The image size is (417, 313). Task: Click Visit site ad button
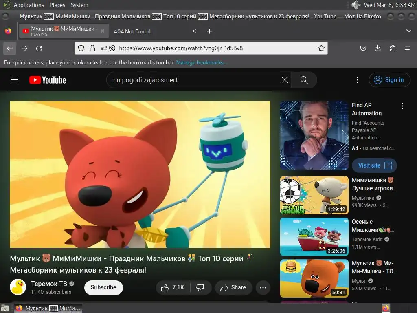(374, 165)
